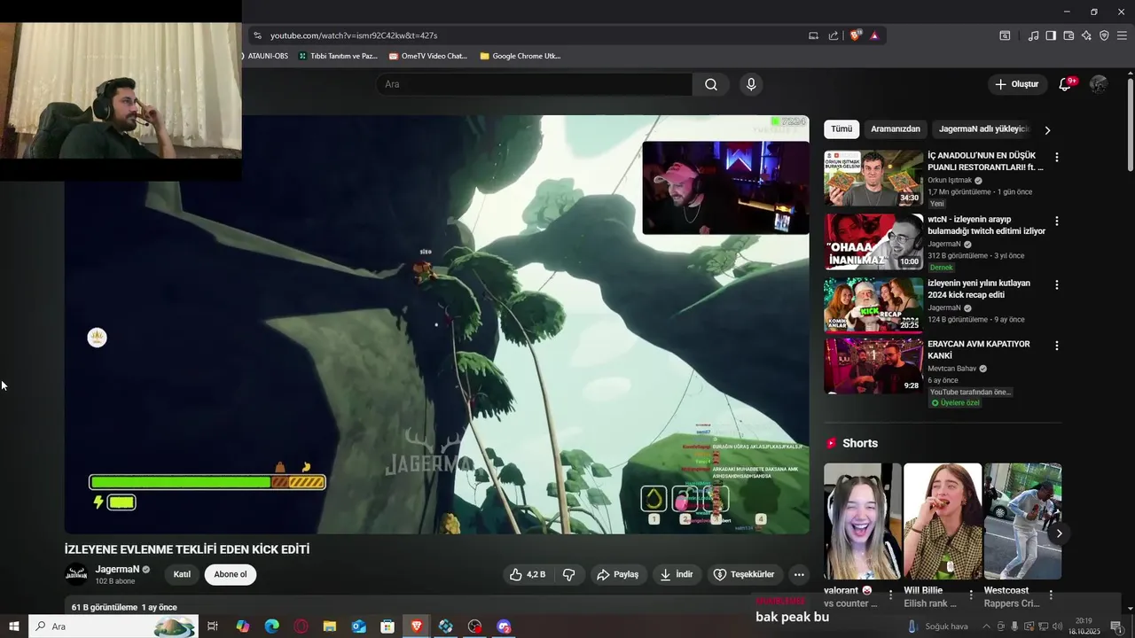Open options menu for Orkun Işıtmak video
Viewport: 1135px width, 638px height.
1056,157
